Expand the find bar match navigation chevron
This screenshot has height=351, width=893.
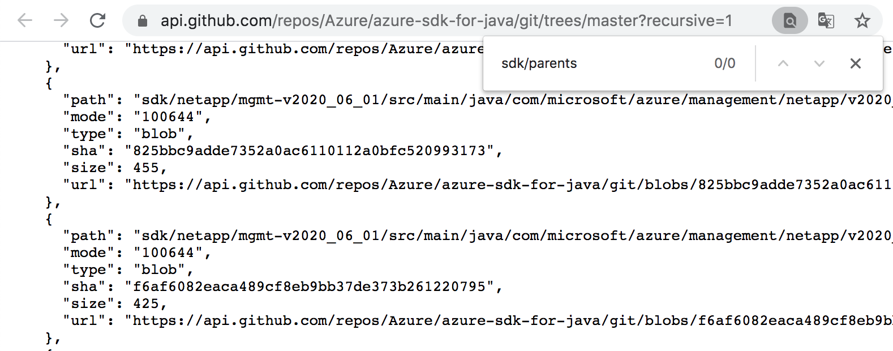(x=819, y=63)
